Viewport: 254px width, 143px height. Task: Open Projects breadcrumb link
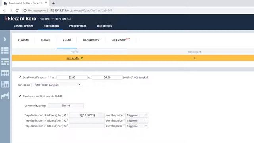[44, 19]
